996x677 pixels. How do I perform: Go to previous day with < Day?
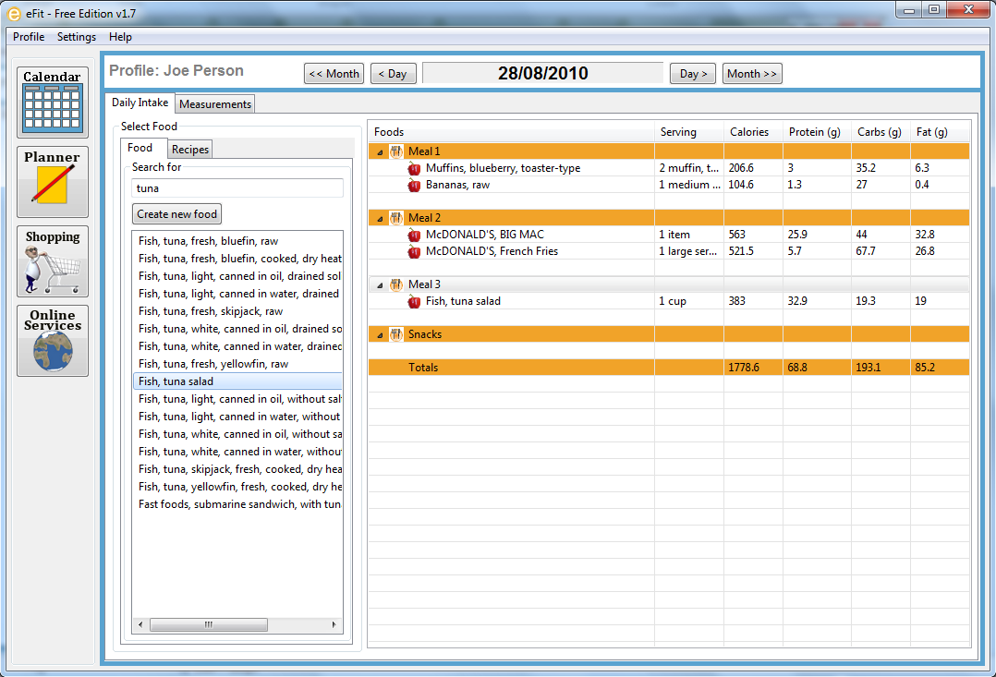coord(394,74)
